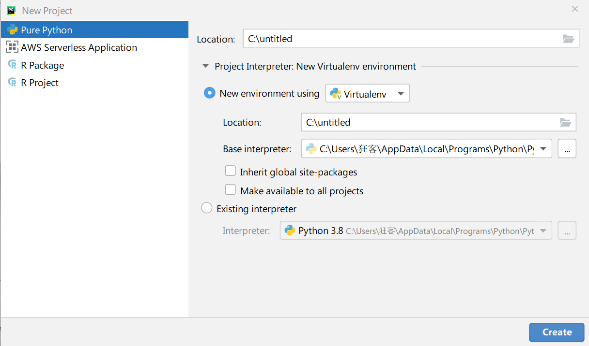The image size is (589, 346).
Task: Check Make available to all projects
Action: 231,190
